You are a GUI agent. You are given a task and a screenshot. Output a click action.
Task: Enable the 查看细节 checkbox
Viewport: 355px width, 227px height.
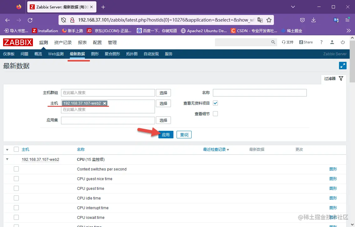pos(215,113)
